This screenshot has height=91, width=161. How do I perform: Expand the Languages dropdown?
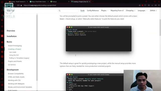point(142,11)
